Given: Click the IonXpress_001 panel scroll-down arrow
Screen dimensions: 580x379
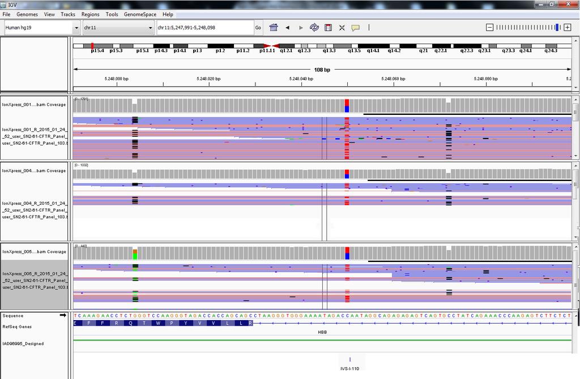Looking at the screenshot, I should [x=575, y=156].
